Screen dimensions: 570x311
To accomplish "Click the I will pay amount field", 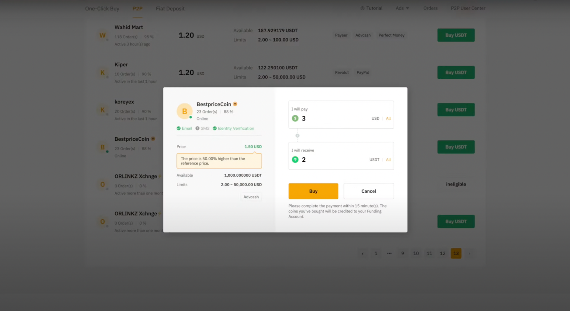I will click(341, 115).
